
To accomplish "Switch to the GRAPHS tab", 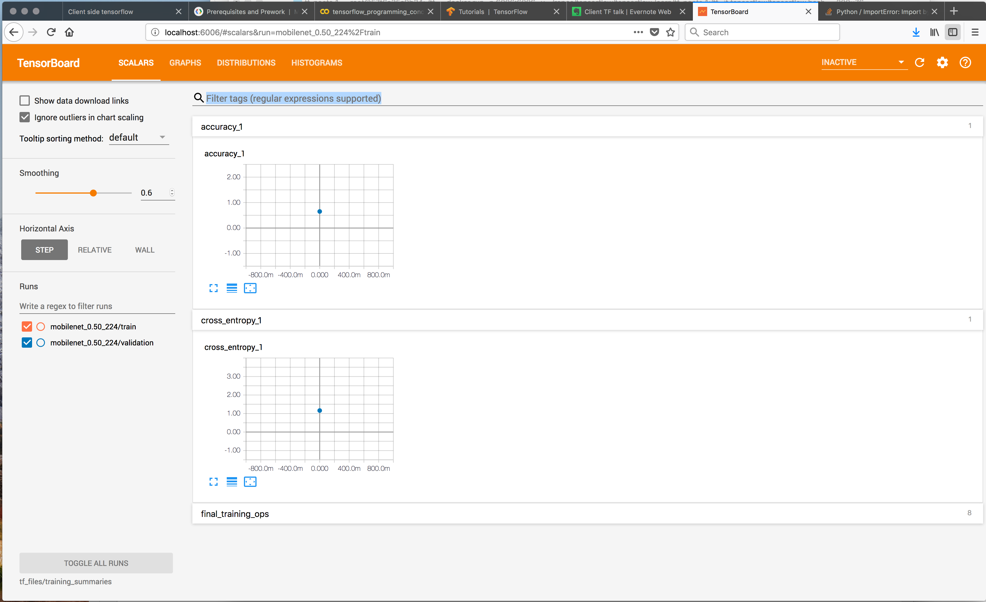I will [185, 63].
